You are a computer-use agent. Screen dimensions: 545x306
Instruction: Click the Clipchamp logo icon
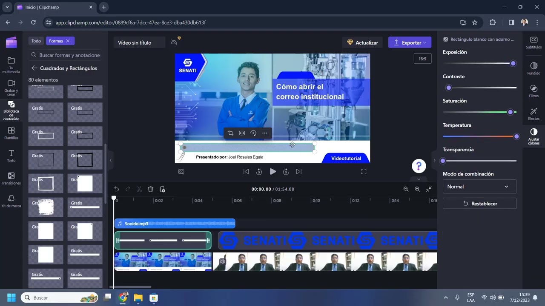(x=11, y=42)
